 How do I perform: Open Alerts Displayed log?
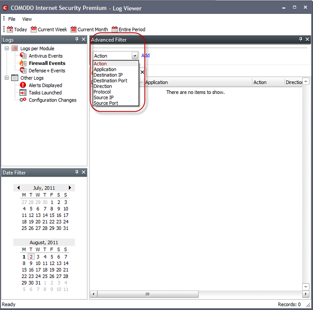45,85
